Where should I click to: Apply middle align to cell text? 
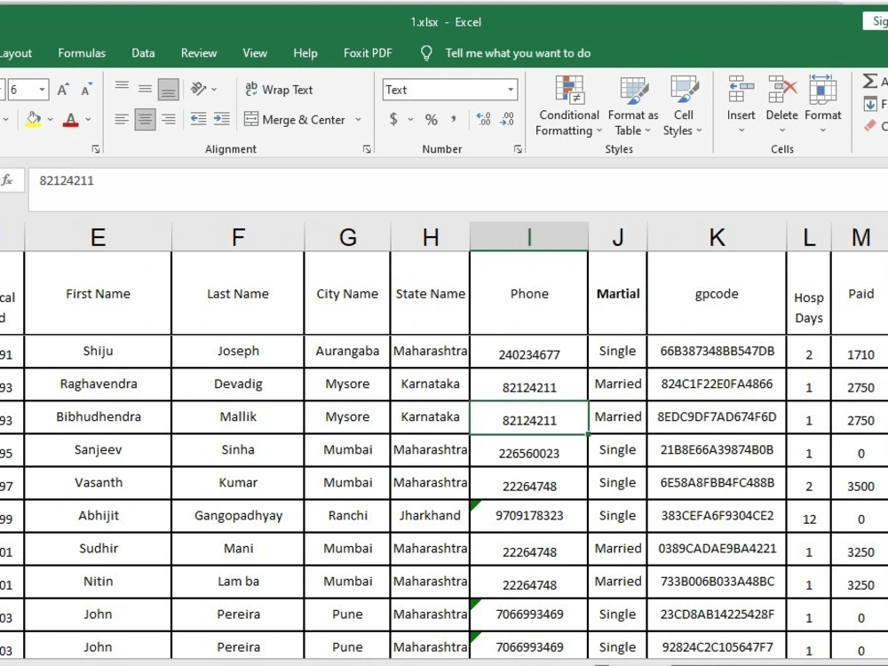pyautogui.click(x=145, y=89)
